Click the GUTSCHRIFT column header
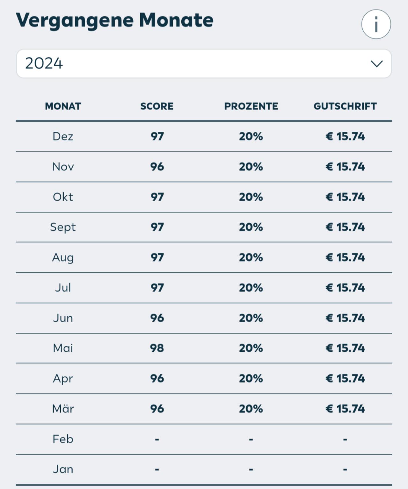This screenshot has height=489, width=408. (x=345, y=106)
